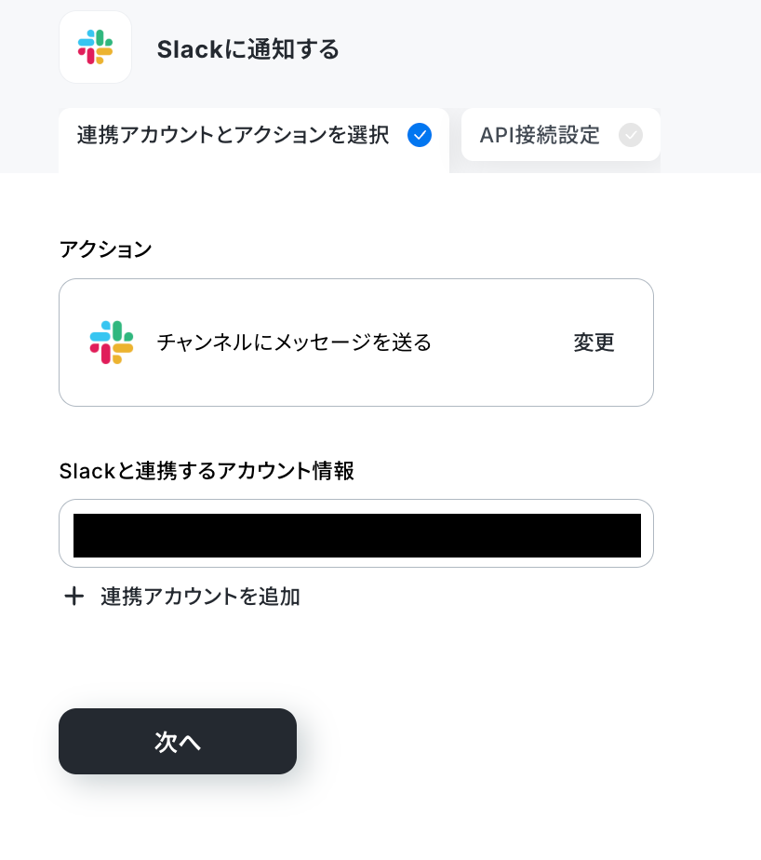Click the right edge of the account dropdown

647,533
